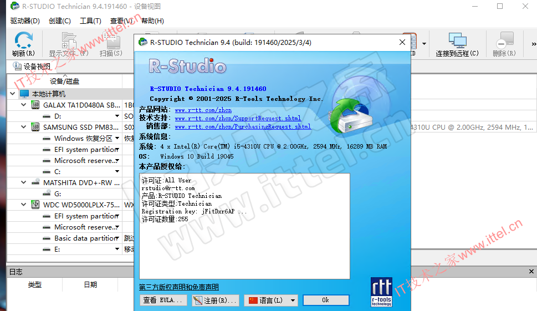The width and height of the screenshot is (537, 311).
Task: Click the MATSHITA DVD drive icon
Action: tap(35, 182)
